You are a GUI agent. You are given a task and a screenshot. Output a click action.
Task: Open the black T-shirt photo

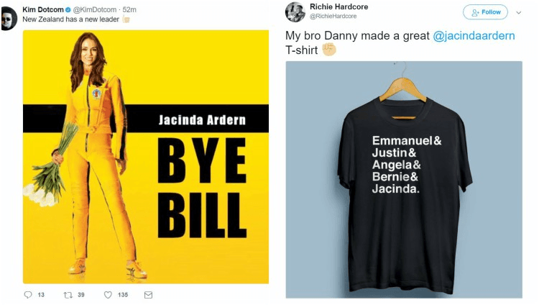[x=404, y=179]
